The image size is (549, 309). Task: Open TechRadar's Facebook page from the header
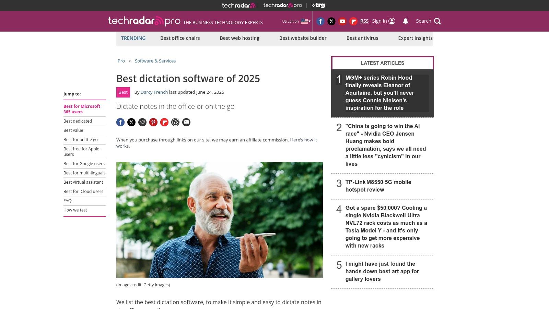(320, 21)
